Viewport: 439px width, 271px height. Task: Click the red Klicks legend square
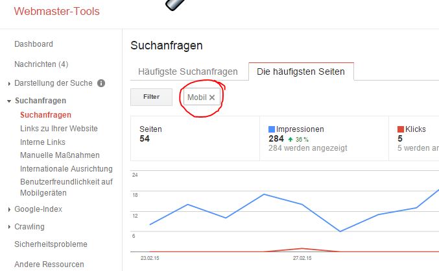[401, 129]
